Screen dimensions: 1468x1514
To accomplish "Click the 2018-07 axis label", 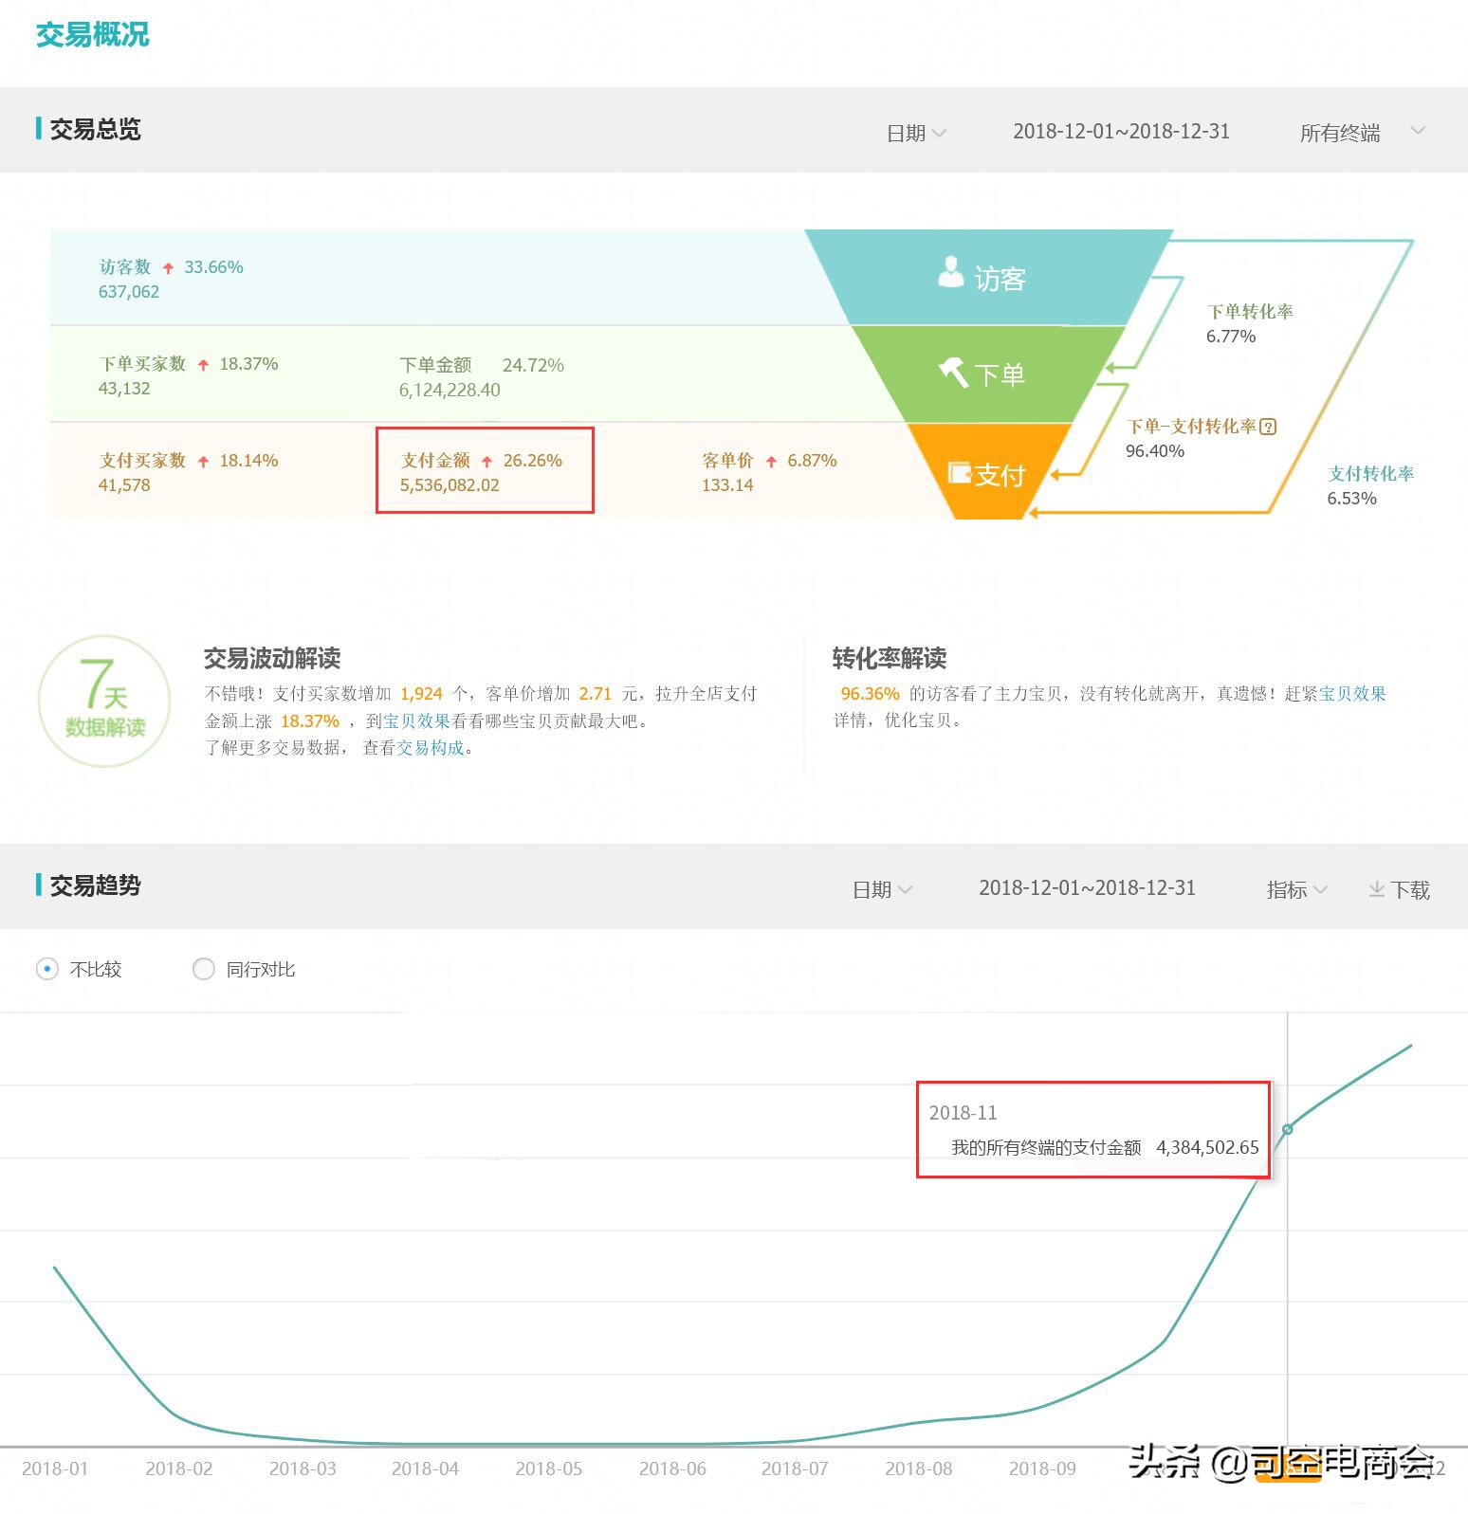I will (795, 1468).
